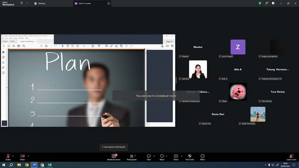This screenshot has width=299, height=168.
Task: Click the Tools tab in shared Acrobat
Action: click(x=13, y=42)
